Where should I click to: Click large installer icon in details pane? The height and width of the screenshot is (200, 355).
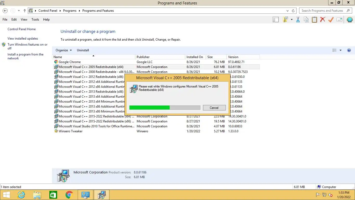[x=63, y=176]
